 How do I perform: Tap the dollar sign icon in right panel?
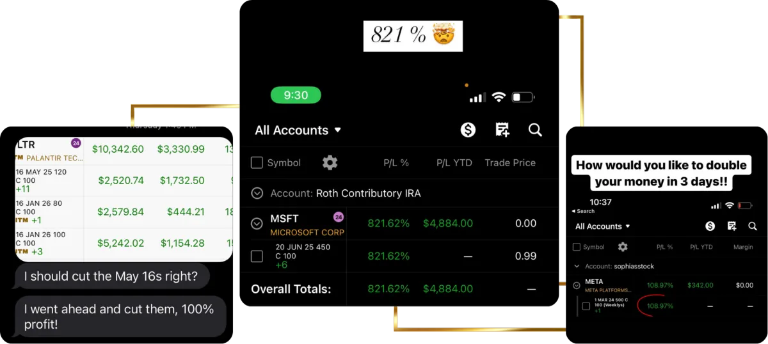tap(710, 226)
